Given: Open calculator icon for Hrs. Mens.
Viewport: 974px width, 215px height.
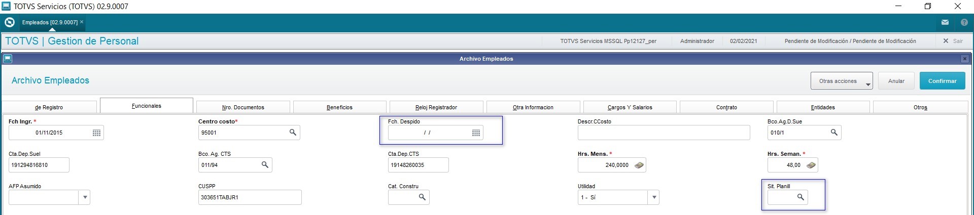Looking at the screenshot, I should pyautogui.click(x=639, y=165).
